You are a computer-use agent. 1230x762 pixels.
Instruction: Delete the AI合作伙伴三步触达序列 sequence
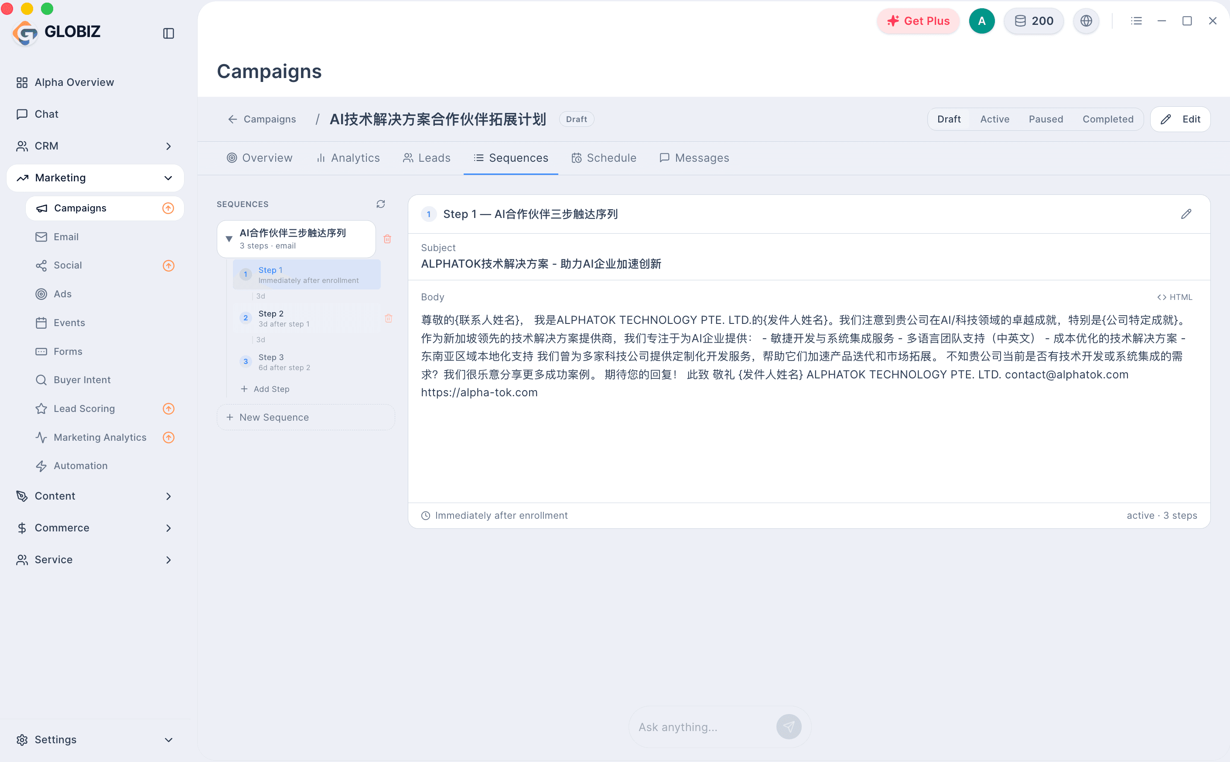pyautogui.click(x=387, y=239)
